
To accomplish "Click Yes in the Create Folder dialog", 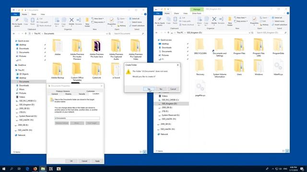I will click(x=149, y=89).
